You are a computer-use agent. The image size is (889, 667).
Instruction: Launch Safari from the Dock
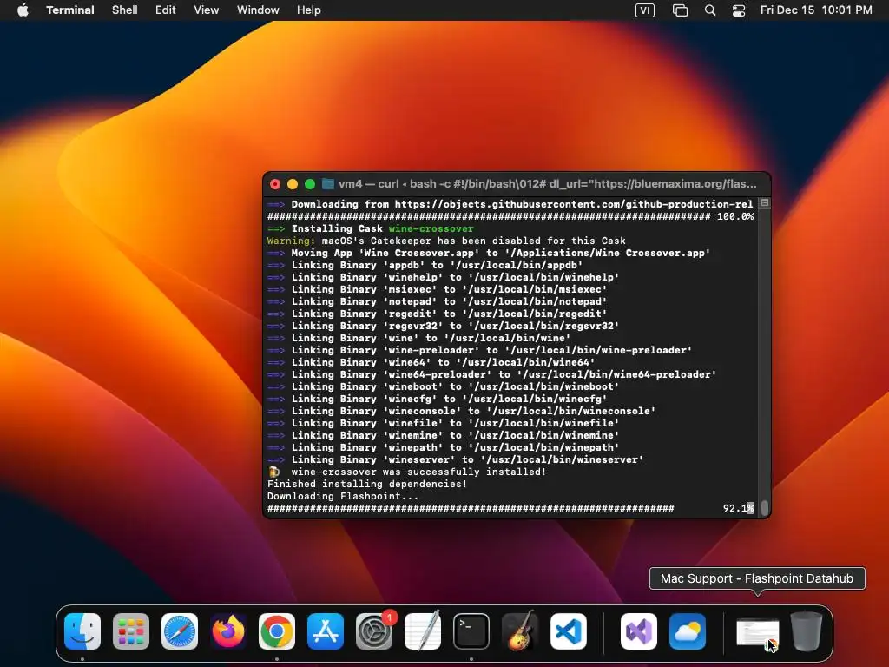(x=180, y=631)
